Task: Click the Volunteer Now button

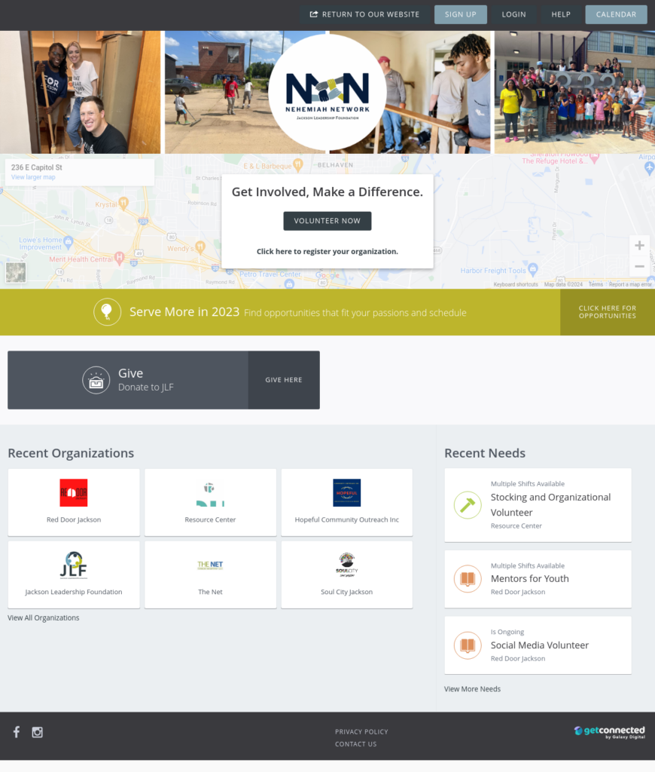Action: (x=327, y=221)
